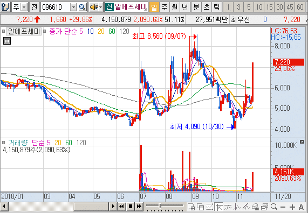Viewport: 308px width, 213px height.
Task: Select the 년 yearly period toggle
Action: (185, 7)
